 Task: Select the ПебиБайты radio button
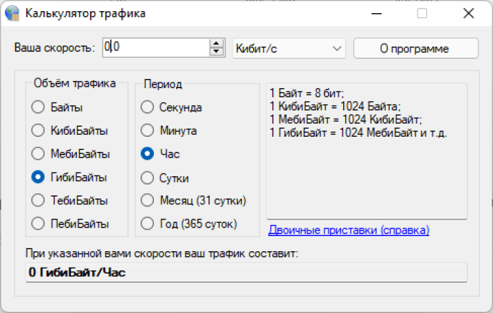click(x=38, y=224)
